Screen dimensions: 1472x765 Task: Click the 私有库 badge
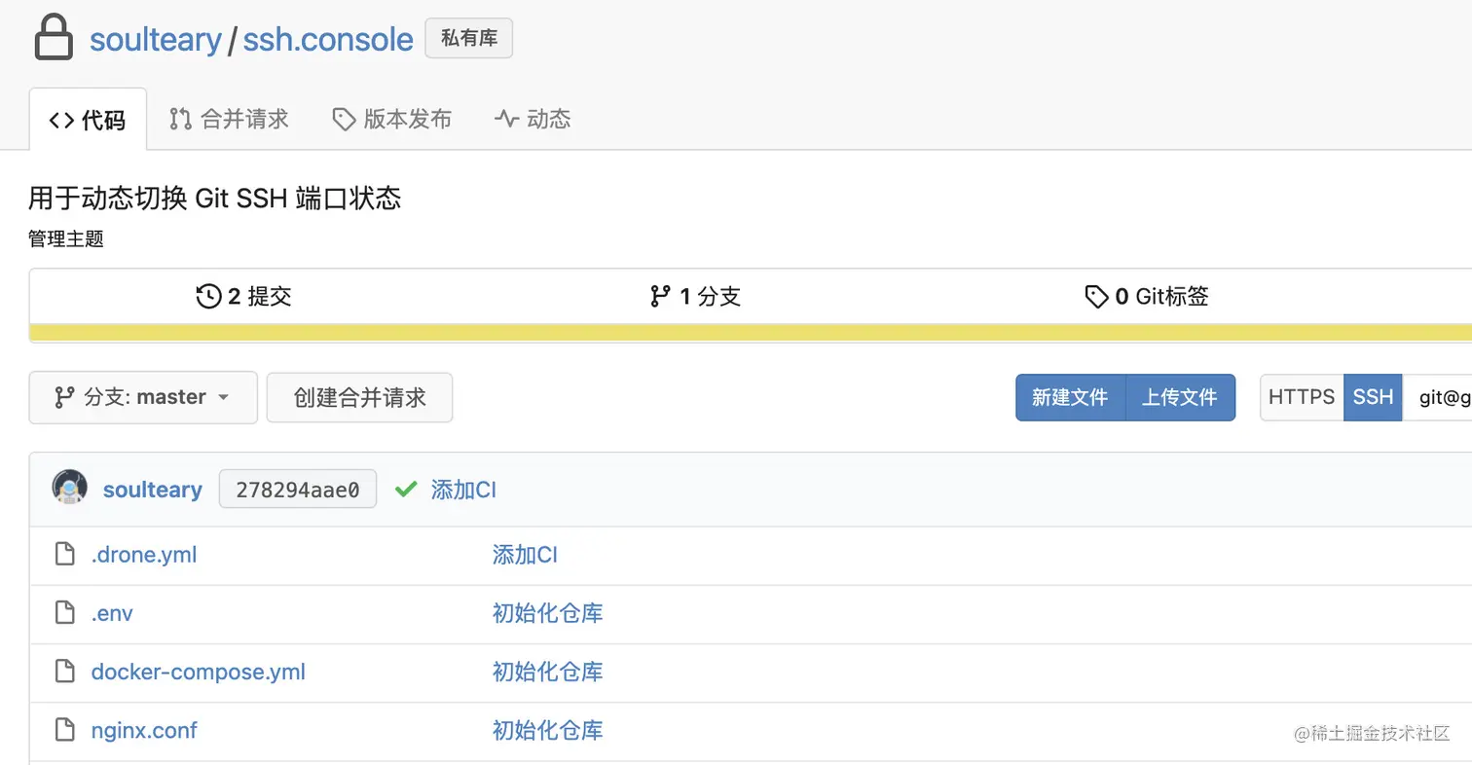tap(469, 39)
